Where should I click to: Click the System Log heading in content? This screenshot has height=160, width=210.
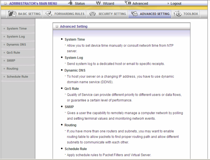pyautogui.click(x=74, y=58)
